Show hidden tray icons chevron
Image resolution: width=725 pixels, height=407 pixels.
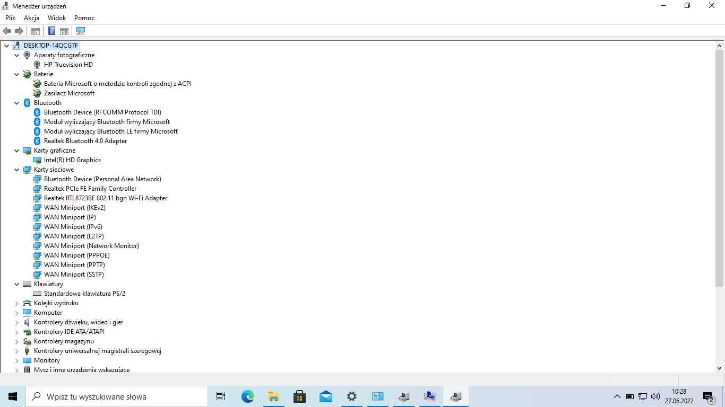pos(617,396)
